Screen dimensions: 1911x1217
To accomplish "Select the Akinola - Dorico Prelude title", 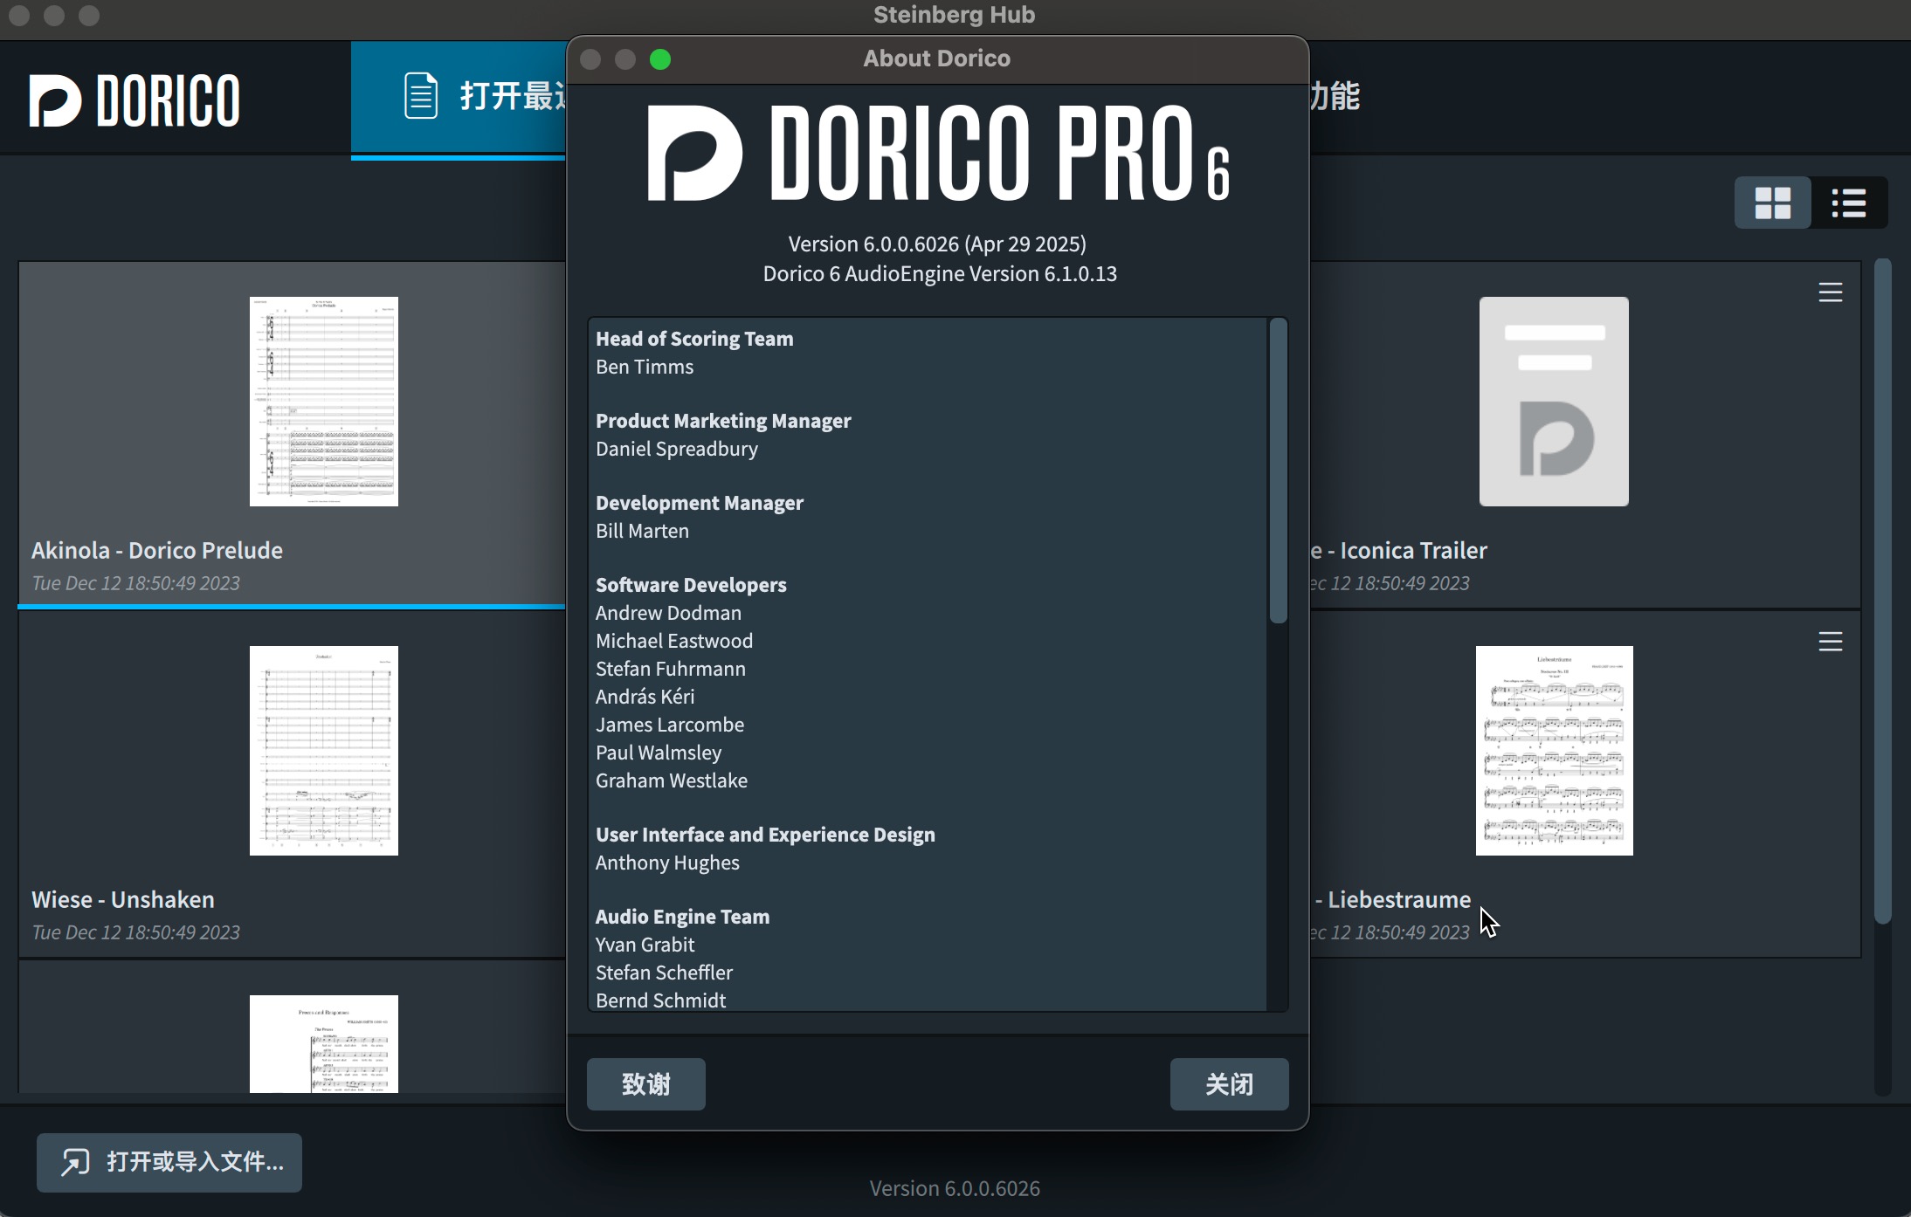I will point(157,551).
